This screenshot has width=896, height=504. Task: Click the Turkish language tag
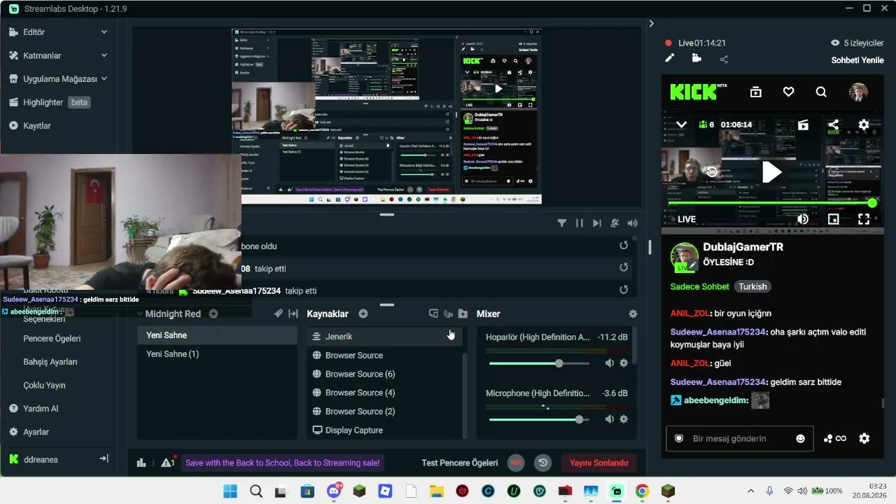(x=753, y=286)
